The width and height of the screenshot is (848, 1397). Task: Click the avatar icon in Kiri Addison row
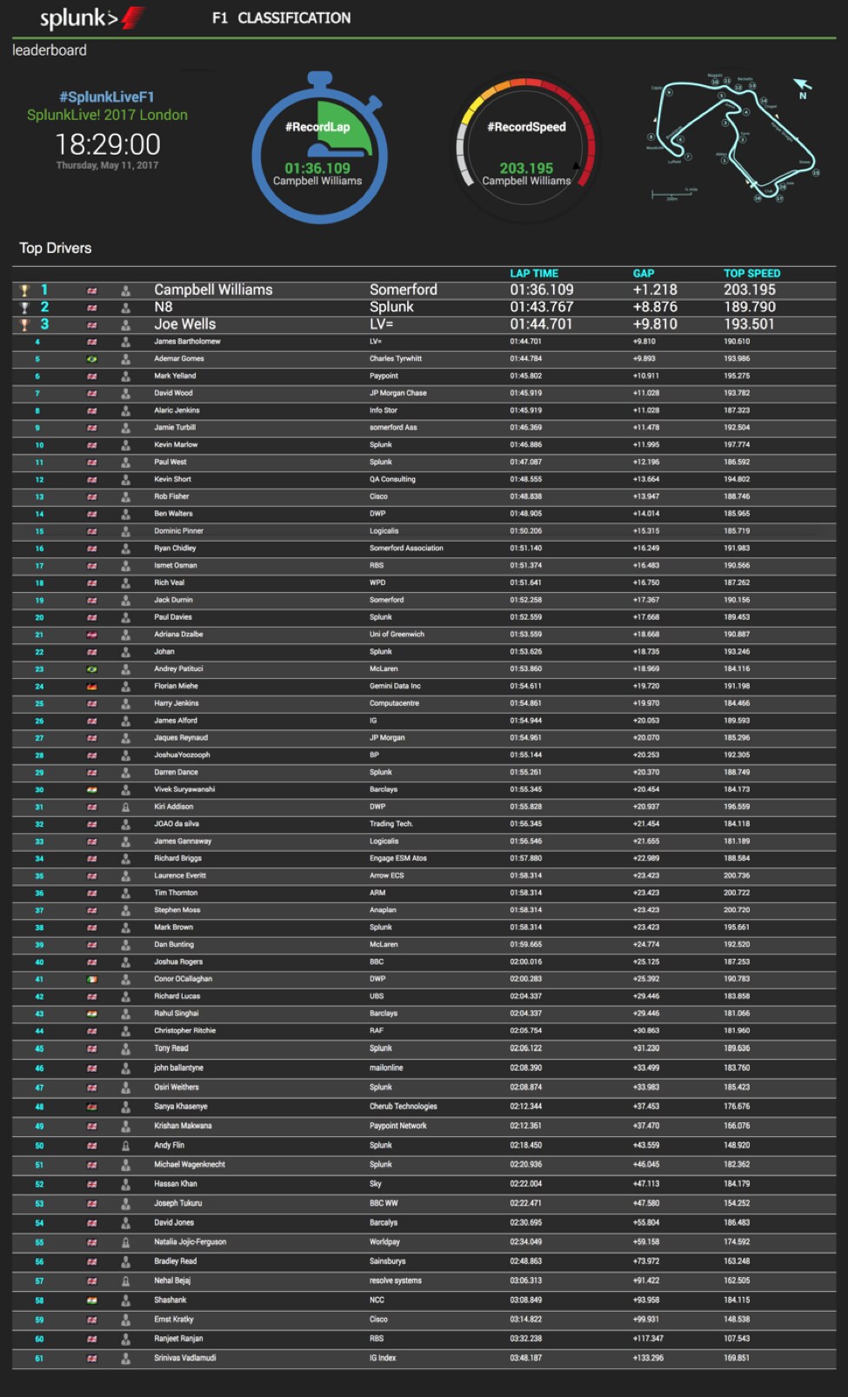coord(125,808)
